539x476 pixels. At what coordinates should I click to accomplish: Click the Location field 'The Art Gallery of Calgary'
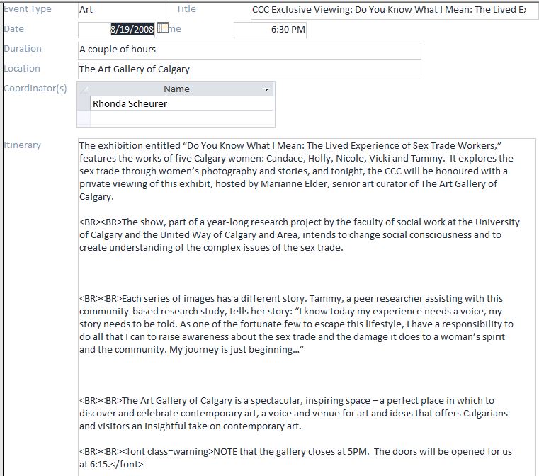(249, 69)
